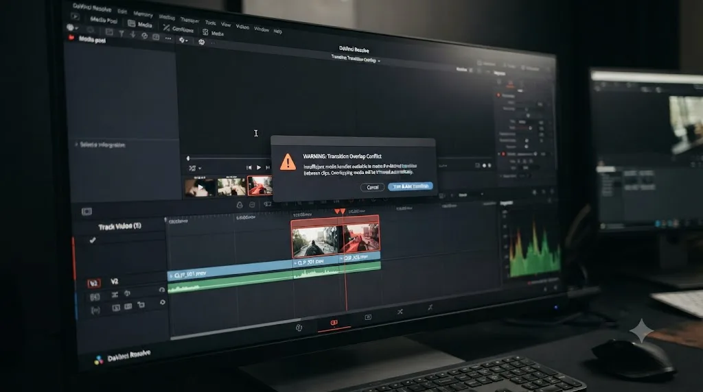Switch to the page tab left of the highlighted tab
The width and height of the screenshot is (703, 392).
(299, 328)
